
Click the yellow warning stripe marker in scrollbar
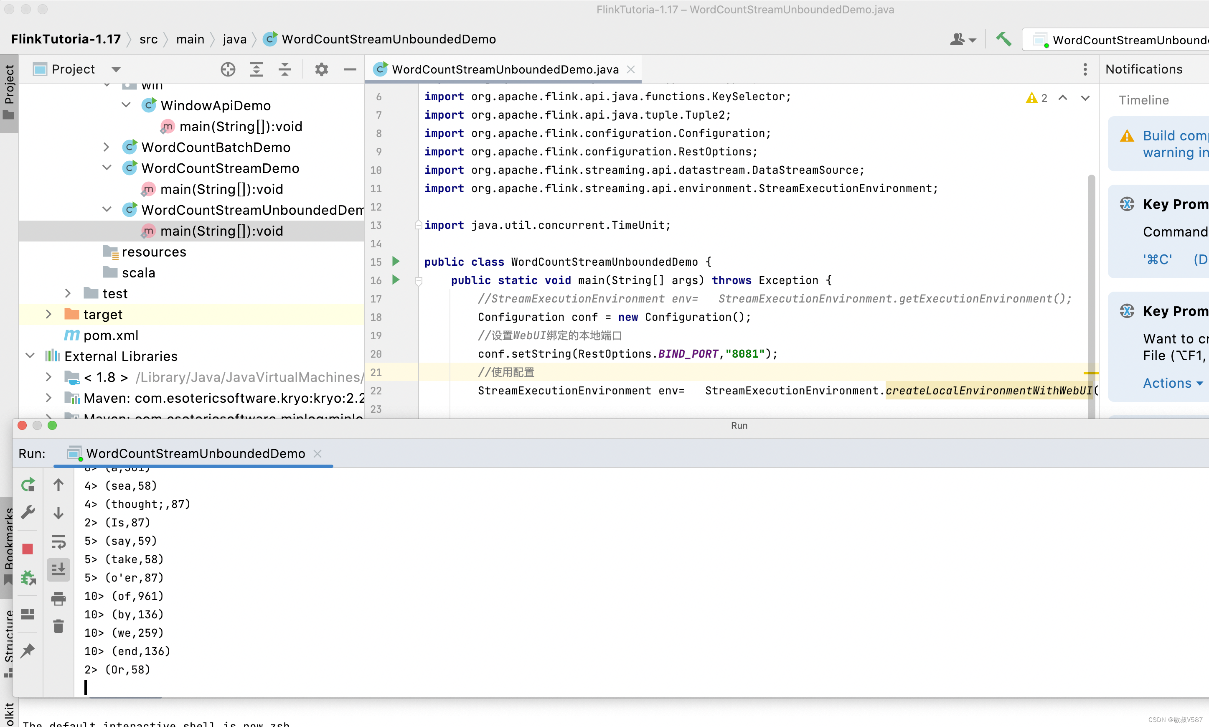(x=1091, y=373)
